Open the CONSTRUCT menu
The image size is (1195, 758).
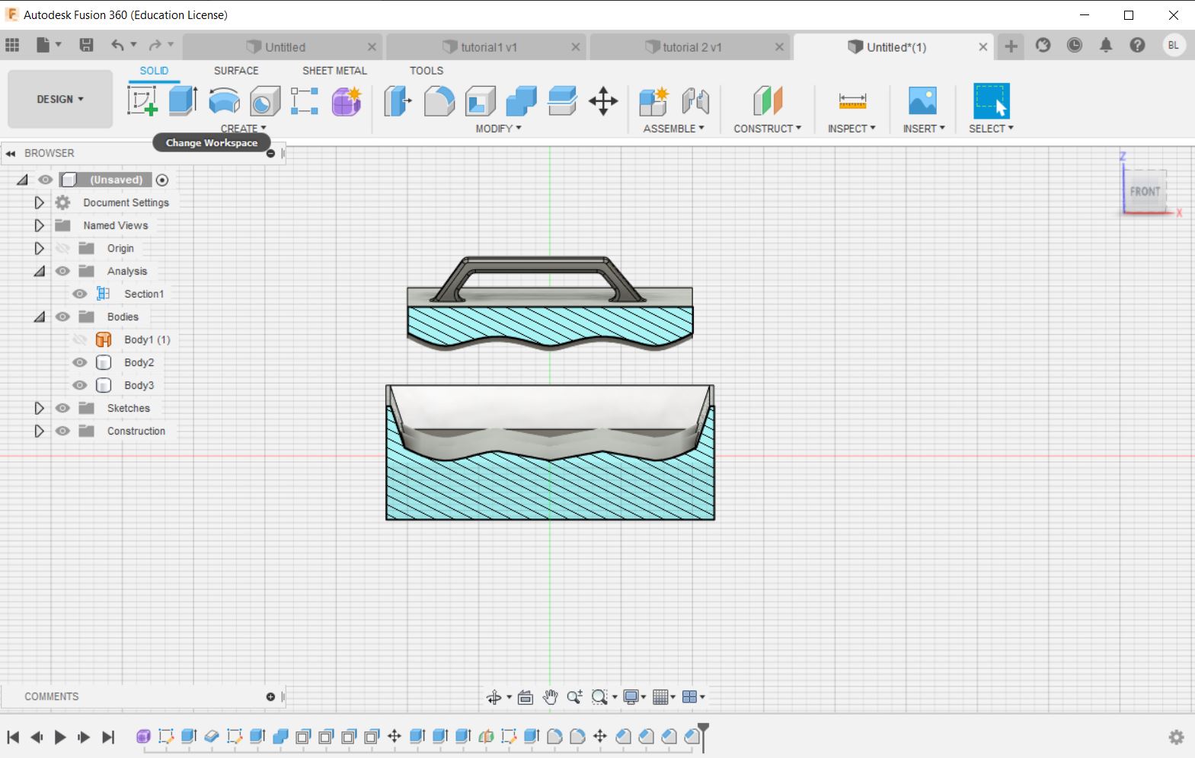(x=768, y=129)
